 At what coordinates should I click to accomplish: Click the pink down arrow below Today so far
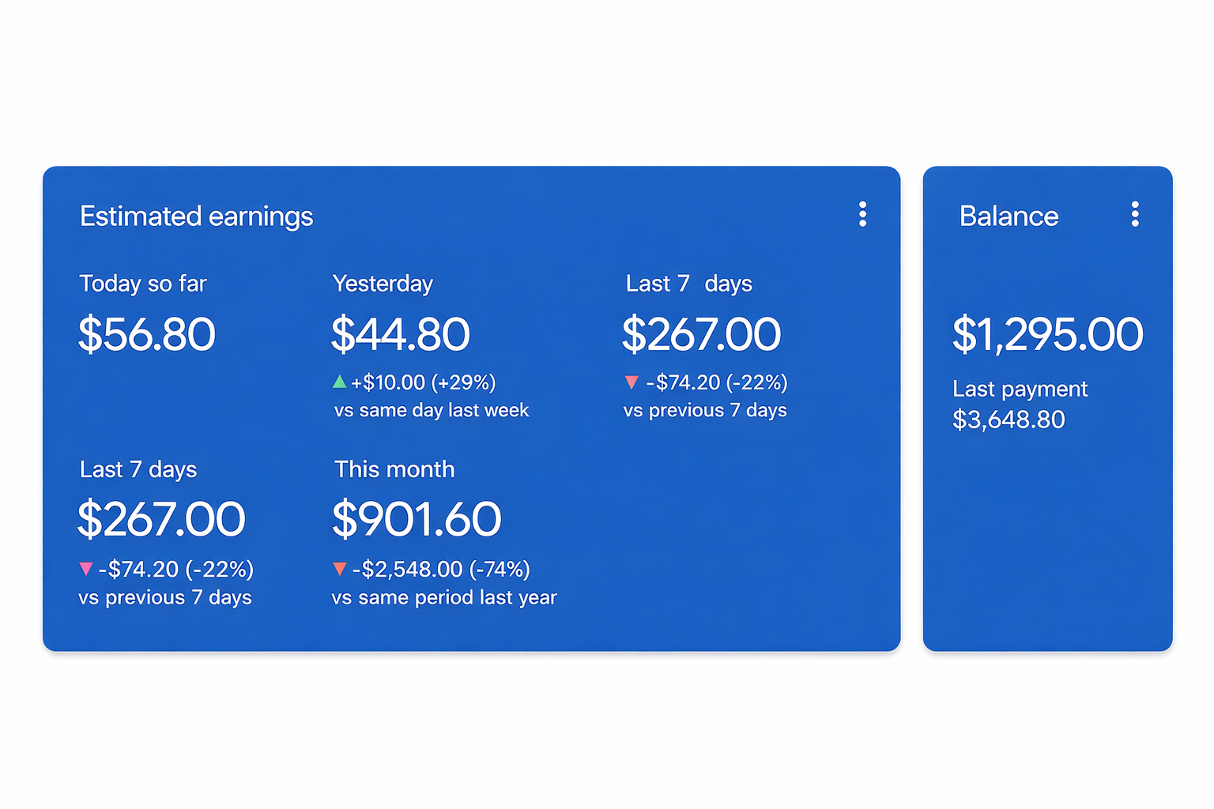coord(86,569)
